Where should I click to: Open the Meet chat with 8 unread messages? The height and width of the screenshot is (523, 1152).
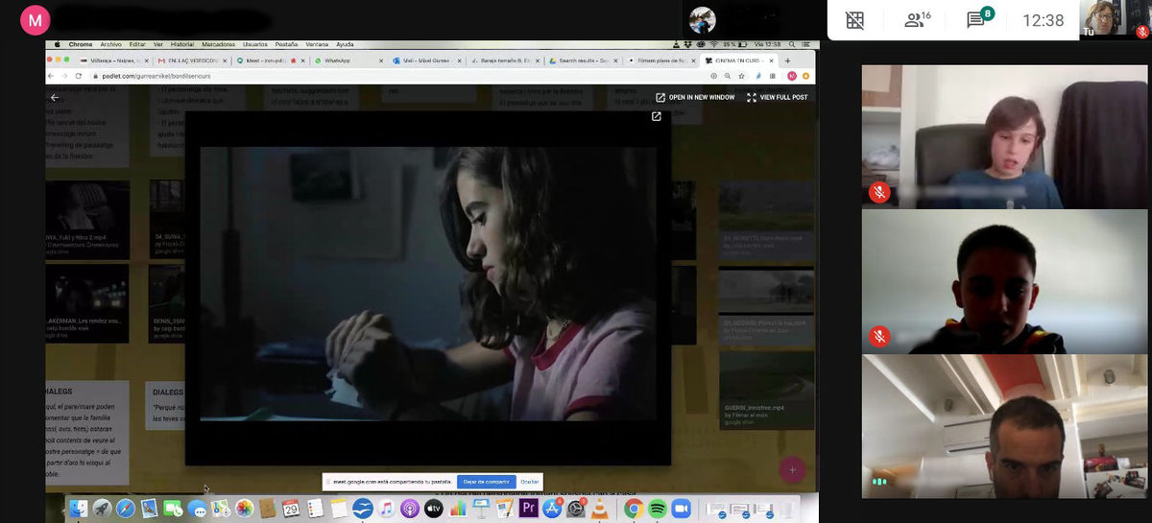[x=979, y=19]
